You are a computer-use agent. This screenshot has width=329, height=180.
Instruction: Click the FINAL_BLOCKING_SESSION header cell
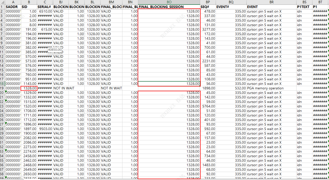point(169,7)
